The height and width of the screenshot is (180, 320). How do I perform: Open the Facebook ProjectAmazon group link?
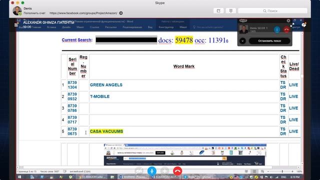[83, 13]
